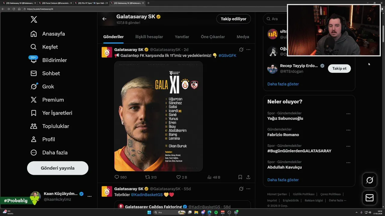The width and height of the screenshot is (385, 216).
Task: Open Topluluklar communities
Action: [x=50, y=126]
